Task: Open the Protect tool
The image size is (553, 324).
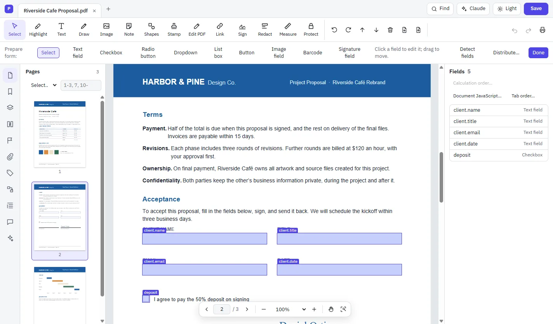Action: 311,30
